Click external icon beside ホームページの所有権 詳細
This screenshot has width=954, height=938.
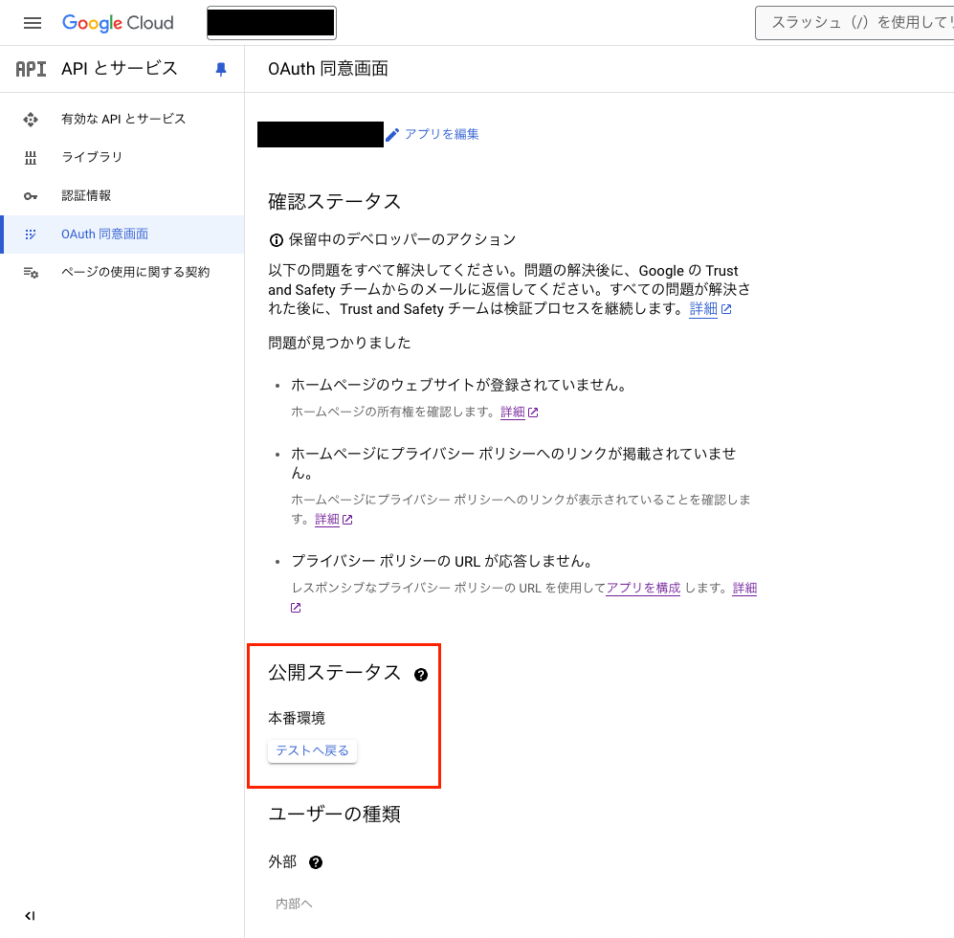[533, 413]
